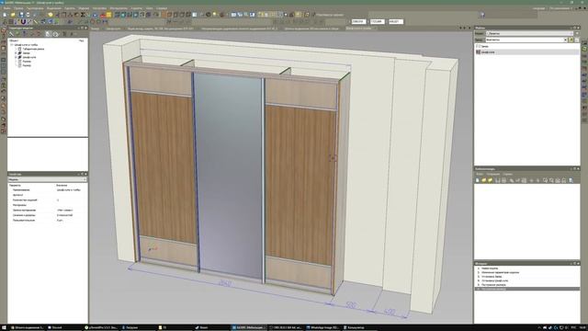Open the Справка menu
Viewport: 588px width, 331px height.
[162, 8]
